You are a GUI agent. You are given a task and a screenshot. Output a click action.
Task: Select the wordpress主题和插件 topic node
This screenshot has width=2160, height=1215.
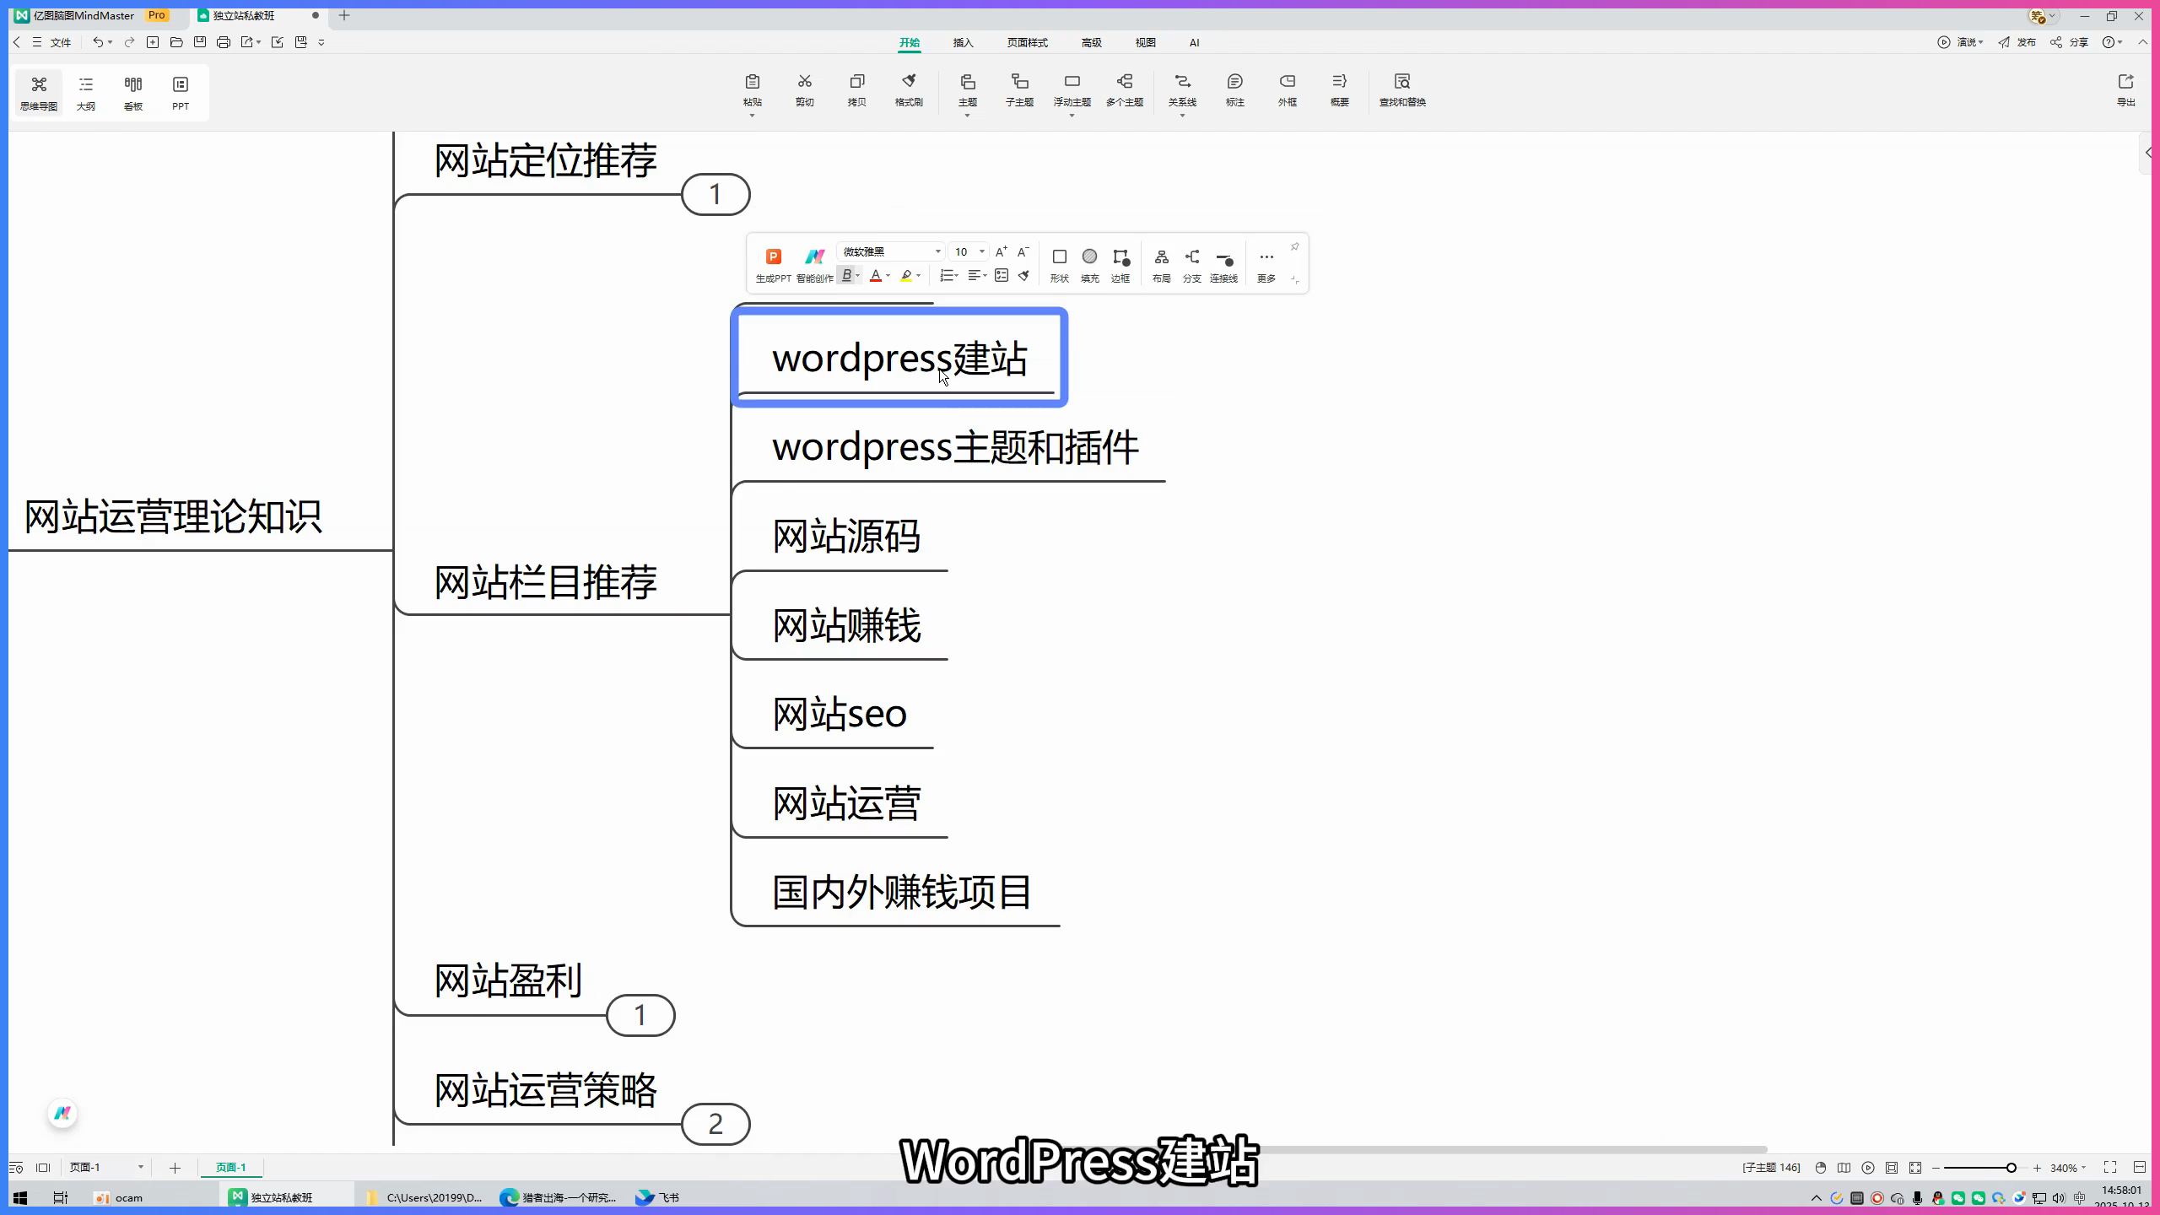point(955,447)
